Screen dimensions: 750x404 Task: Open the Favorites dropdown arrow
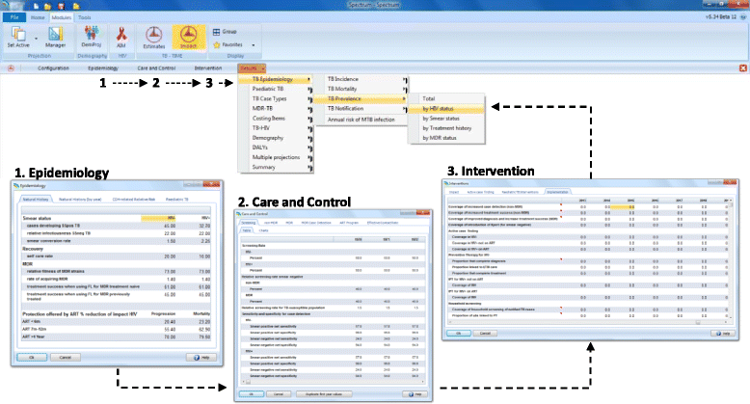click(x=253, y=45)
